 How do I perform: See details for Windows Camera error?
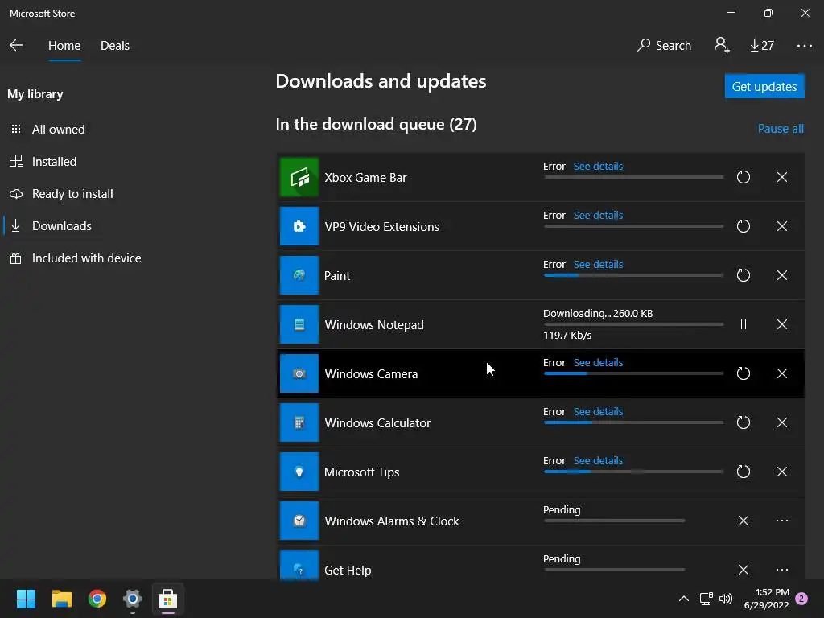click(598, 363)
